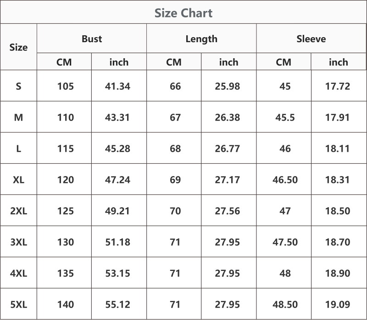Click the sleeve inch value 17.72
The image size is (367, 320).
tap(338, 86)
